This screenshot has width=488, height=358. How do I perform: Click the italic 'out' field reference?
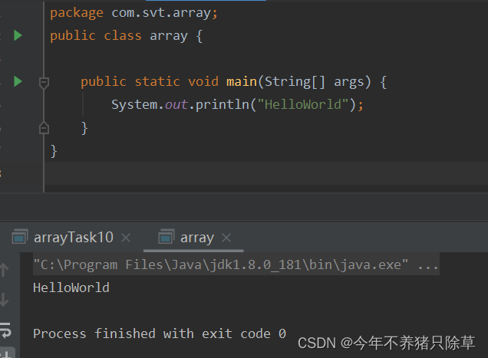pyautogui.click(x=176, y=104)
